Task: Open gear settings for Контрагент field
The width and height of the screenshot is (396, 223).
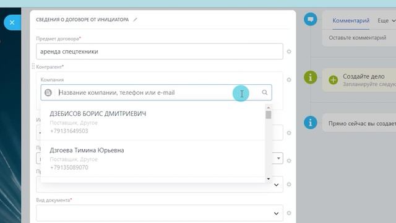Action: coord(289,80)
